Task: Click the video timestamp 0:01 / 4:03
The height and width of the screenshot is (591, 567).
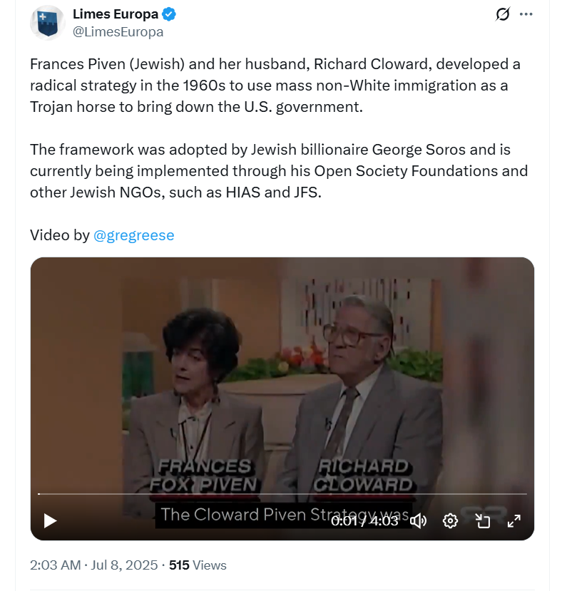Action: click(x=364, y=521)
